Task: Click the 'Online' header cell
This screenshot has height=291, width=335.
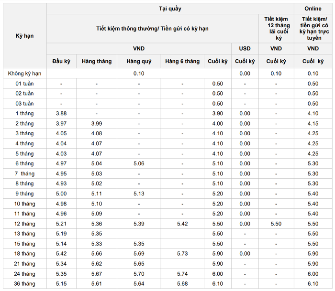Action: point(313,9)
